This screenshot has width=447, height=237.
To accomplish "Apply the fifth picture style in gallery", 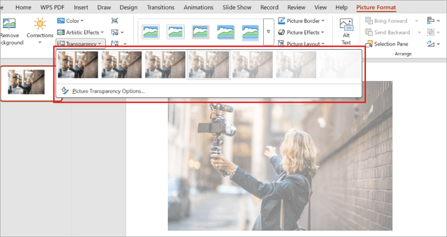I will pos(250,32).
